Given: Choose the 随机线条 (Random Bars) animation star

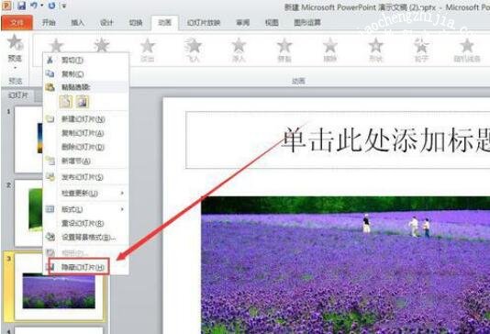Looking at the screenshot, I should point(467,50).
